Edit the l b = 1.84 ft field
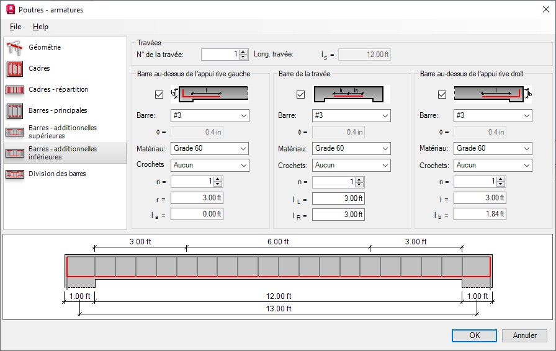This screenshot has width=556, height=351. pos(480,214)
